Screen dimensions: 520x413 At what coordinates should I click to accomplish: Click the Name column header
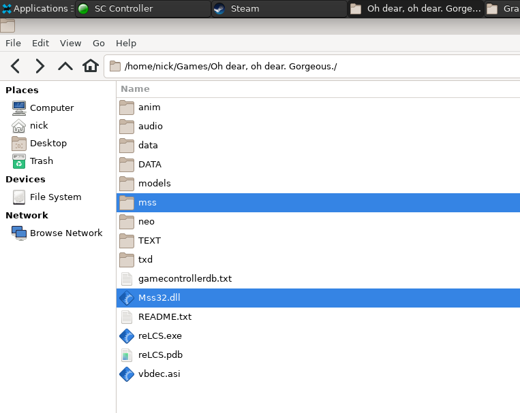pos(135,89)
